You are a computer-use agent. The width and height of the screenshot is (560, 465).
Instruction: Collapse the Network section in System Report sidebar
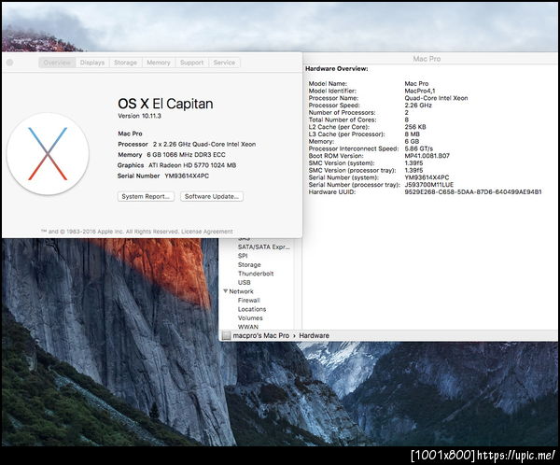coord(225,291)
